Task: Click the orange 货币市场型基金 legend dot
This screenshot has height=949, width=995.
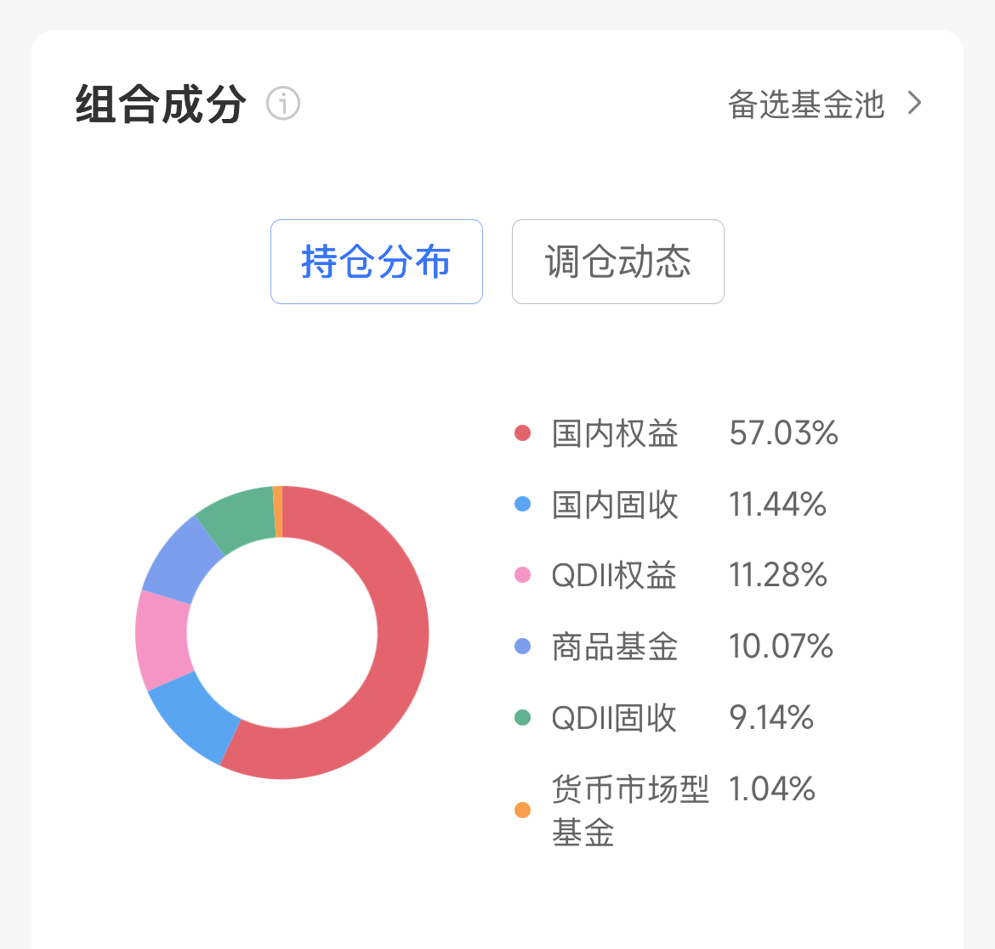Action: (x=522, y=811)
